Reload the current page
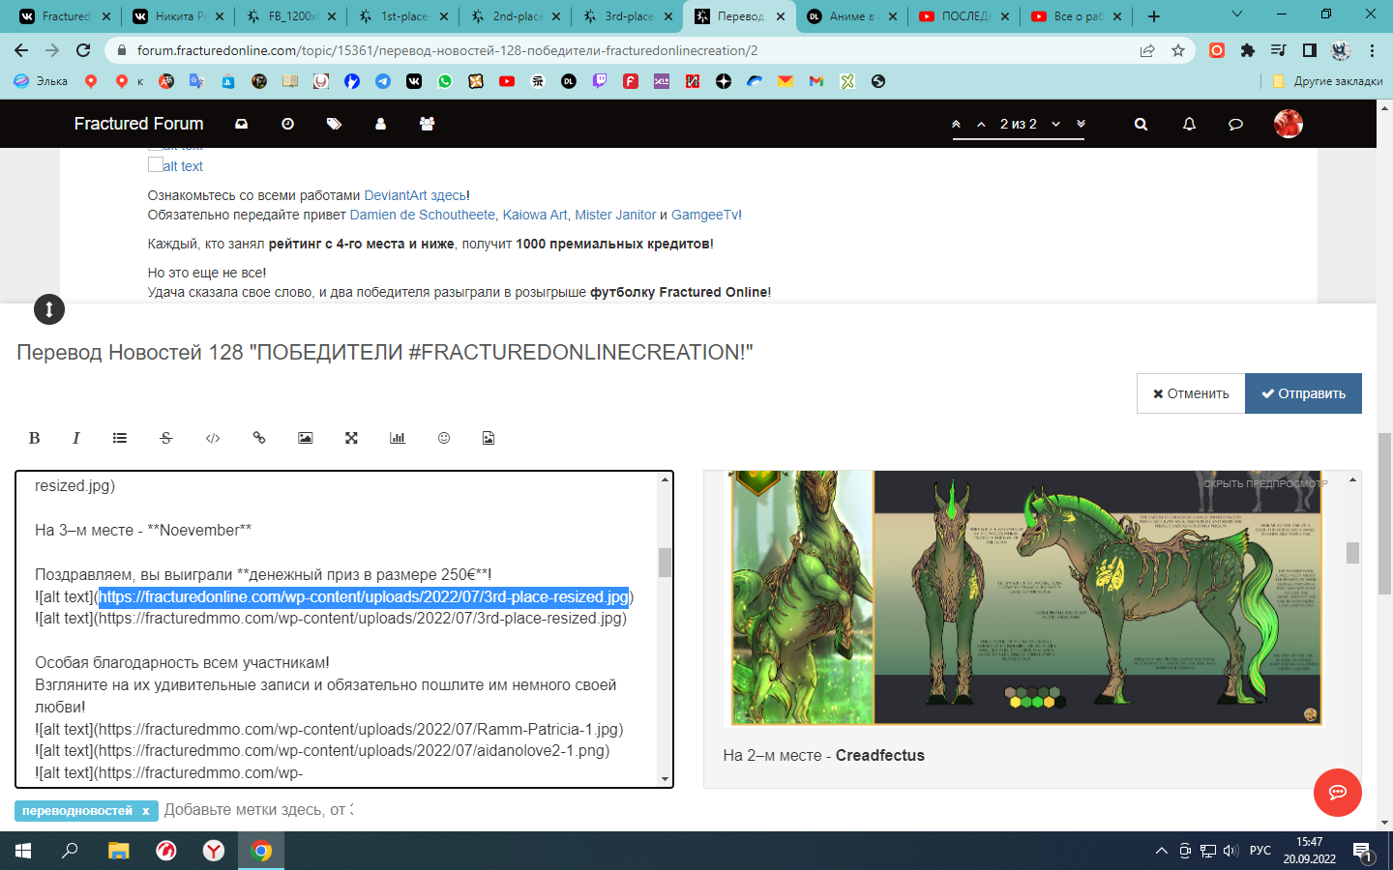This screenshot has height=870, width=1393. 83,50
